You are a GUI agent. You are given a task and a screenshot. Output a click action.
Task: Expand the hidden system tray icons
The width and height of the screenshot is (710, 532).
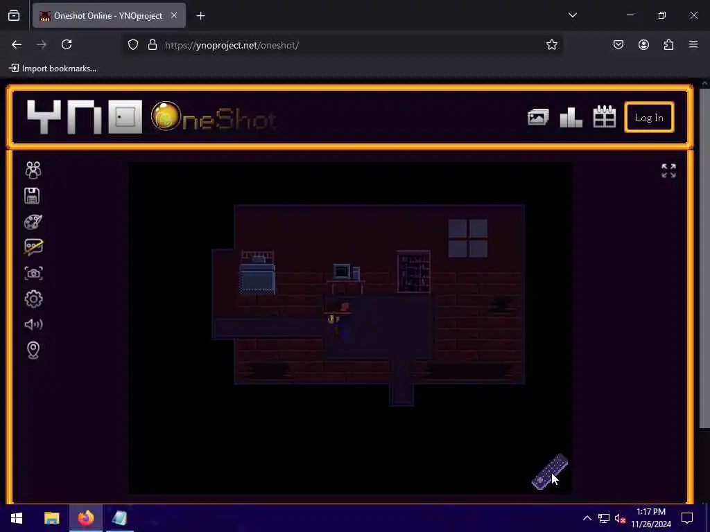587,518
